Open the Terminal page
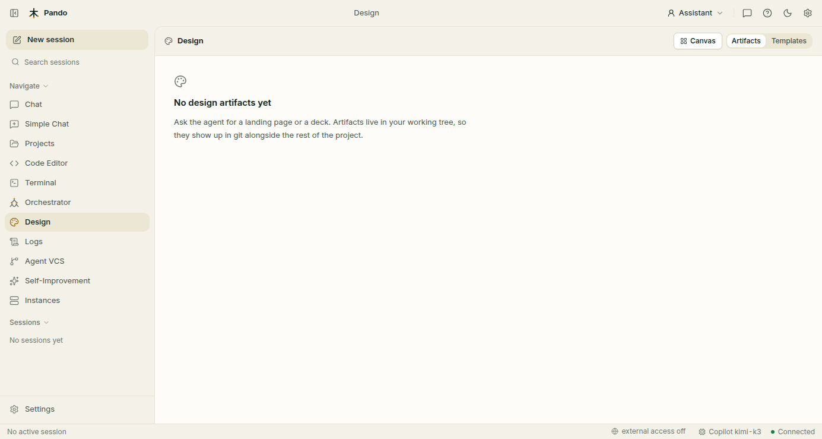This screenshot has height=439, width=822. pyautogui.click(x=77, y=183)
